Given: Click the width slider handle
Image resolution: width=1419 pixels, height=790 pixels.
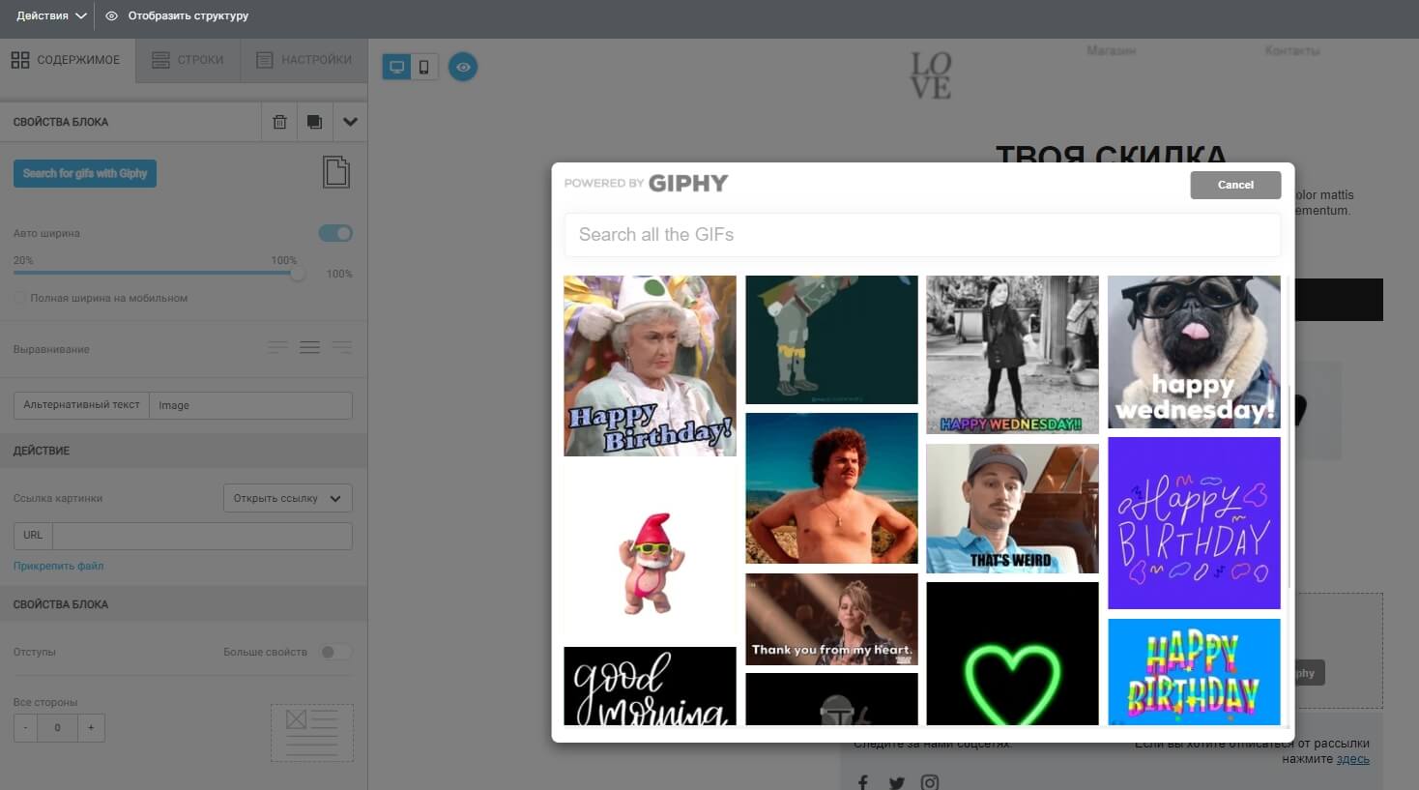Looking at the screenshot, I should point(298,273).
